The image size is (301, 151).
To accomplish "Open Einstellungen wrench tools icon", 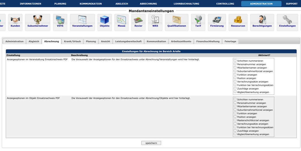I will pyautogui.click(x=287, y=20).
